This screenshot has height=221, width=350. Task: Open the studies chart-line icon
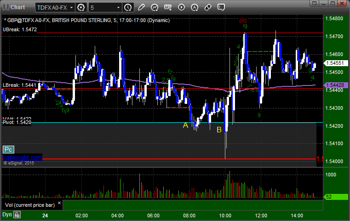154,7
